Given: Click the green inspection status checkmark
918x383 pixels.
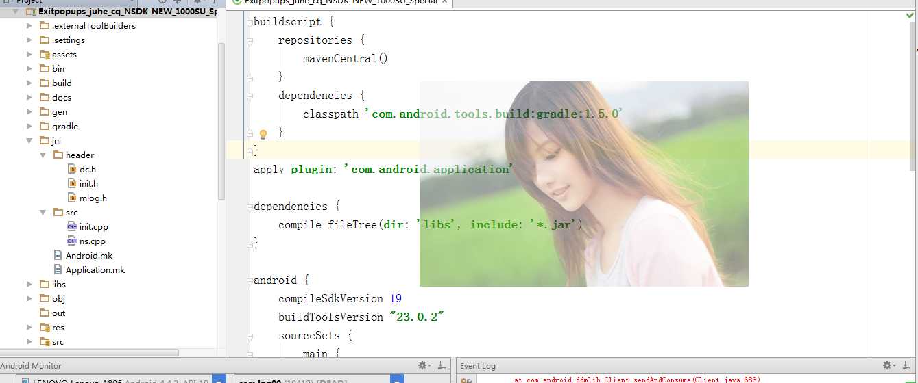Looking at the screenshot, I should pyautogui.click(x=910, y=16).
